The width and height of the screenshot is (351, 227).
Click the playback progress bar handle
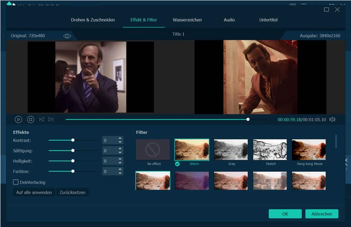point(248,119)
